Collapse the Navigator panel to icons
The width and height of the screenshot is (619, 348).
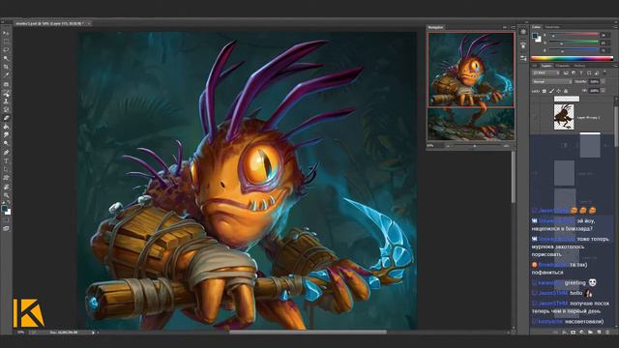tap(505, 27)
